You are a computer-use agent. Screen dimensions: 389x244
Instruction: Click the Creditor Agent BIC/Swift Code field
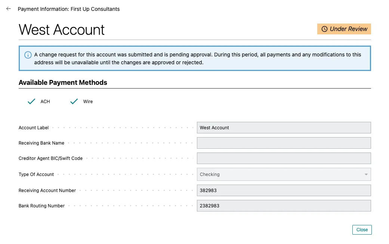click(284, 158)
